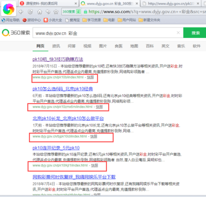Select the 问答 search category
The image size is (206, 197).
tap(72, 46)
